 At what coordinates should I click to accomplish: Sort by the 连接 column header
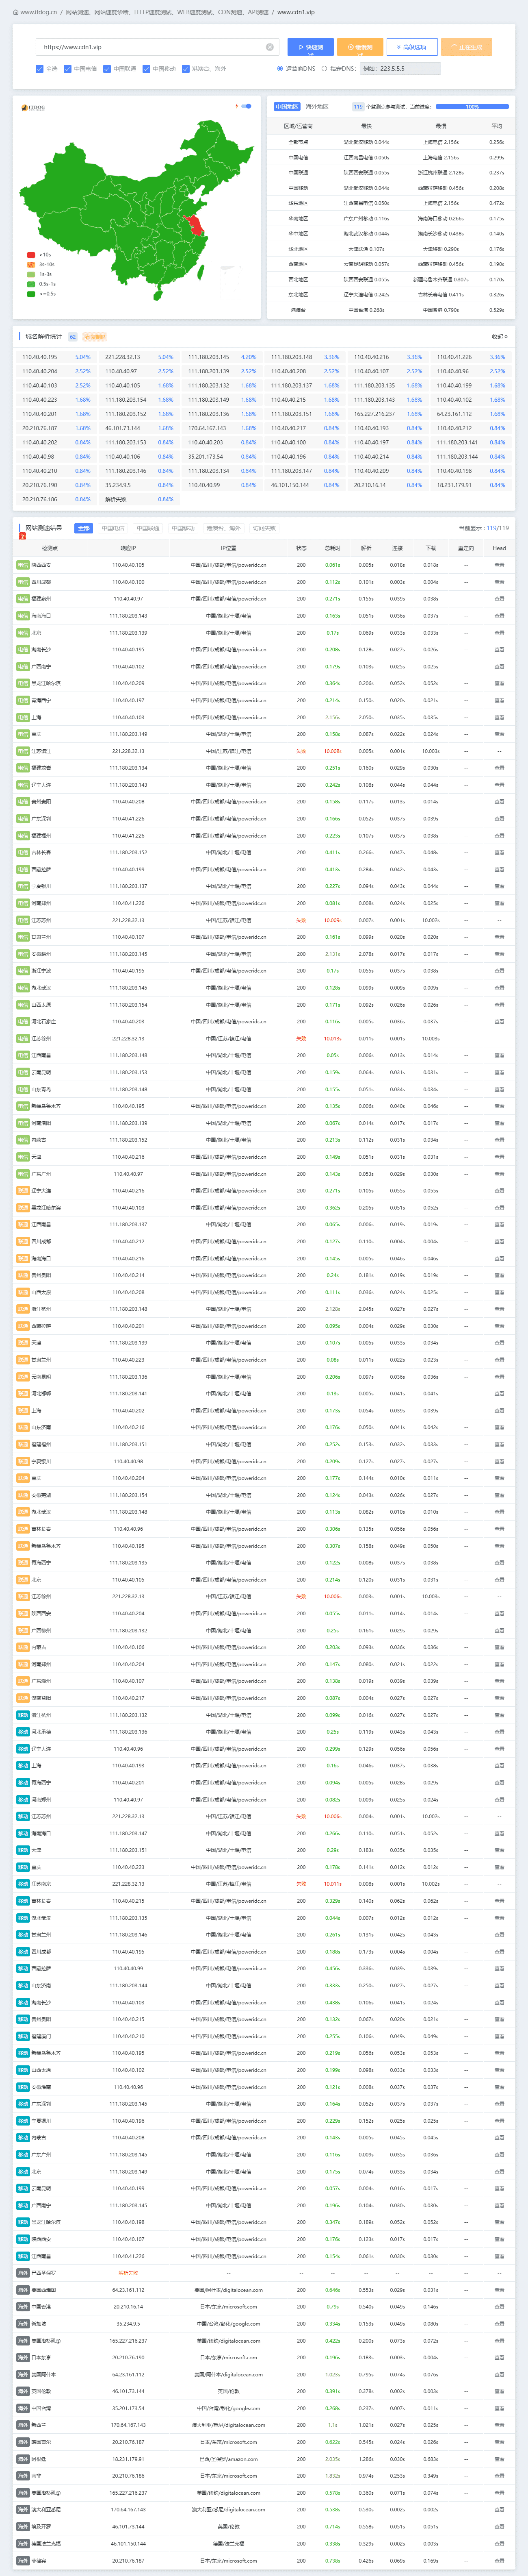tap(397, 548)
